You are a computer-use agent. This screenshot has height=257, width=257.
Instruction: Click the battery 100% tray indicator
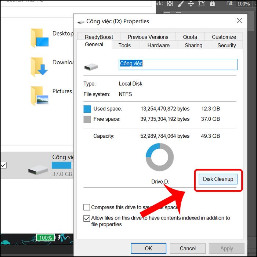[46, 238]
